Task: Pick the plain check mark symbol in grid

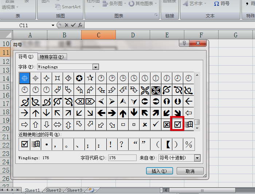Action: [156, 124]
